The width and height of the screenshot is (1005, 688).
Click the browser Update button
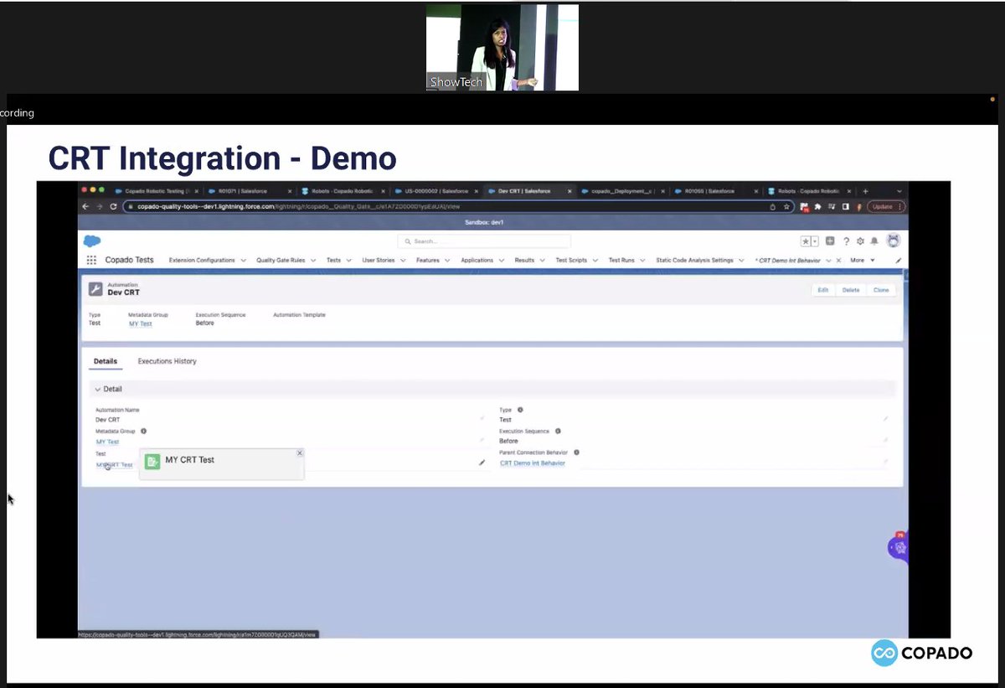tap(886, 206)
